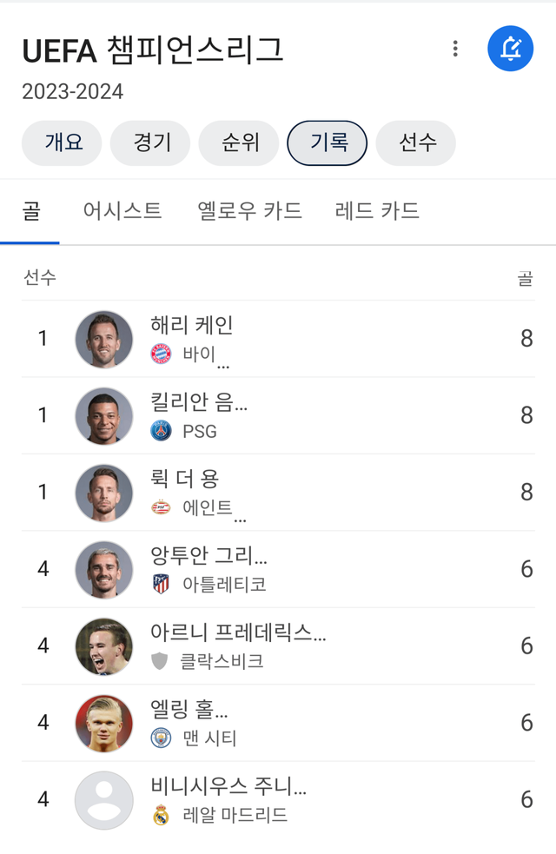Open the three-dot more options menu

coord(454,49)
